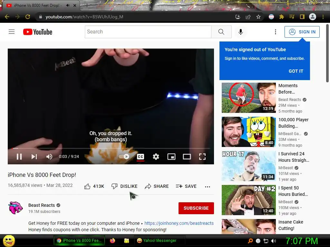
Task: Start voice search with microphone
Action: pyautogui.click(x=240, y=32)
